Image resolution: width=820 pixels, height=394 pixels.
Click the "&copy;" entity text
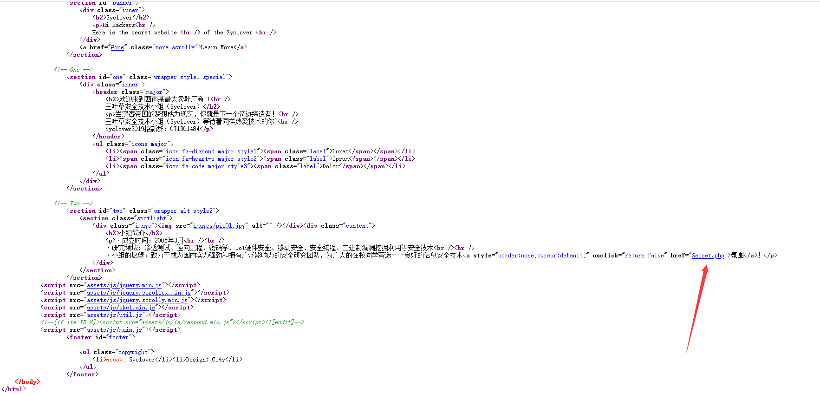coord(115,360)
